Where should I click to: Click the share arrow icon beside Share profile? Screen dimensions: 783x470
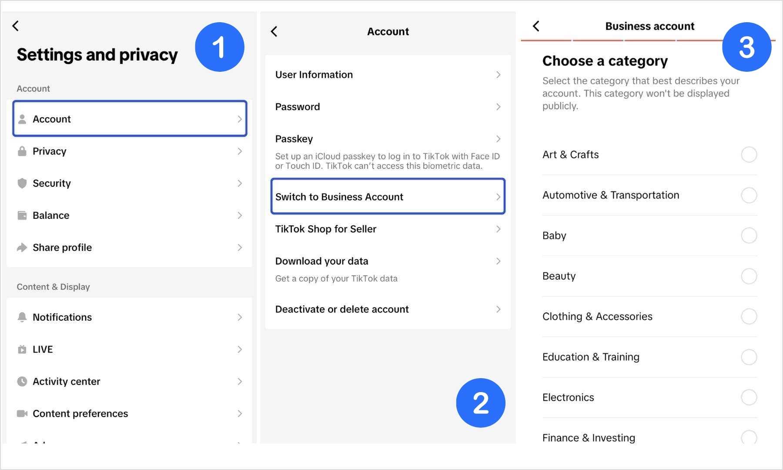coord(22,248)
